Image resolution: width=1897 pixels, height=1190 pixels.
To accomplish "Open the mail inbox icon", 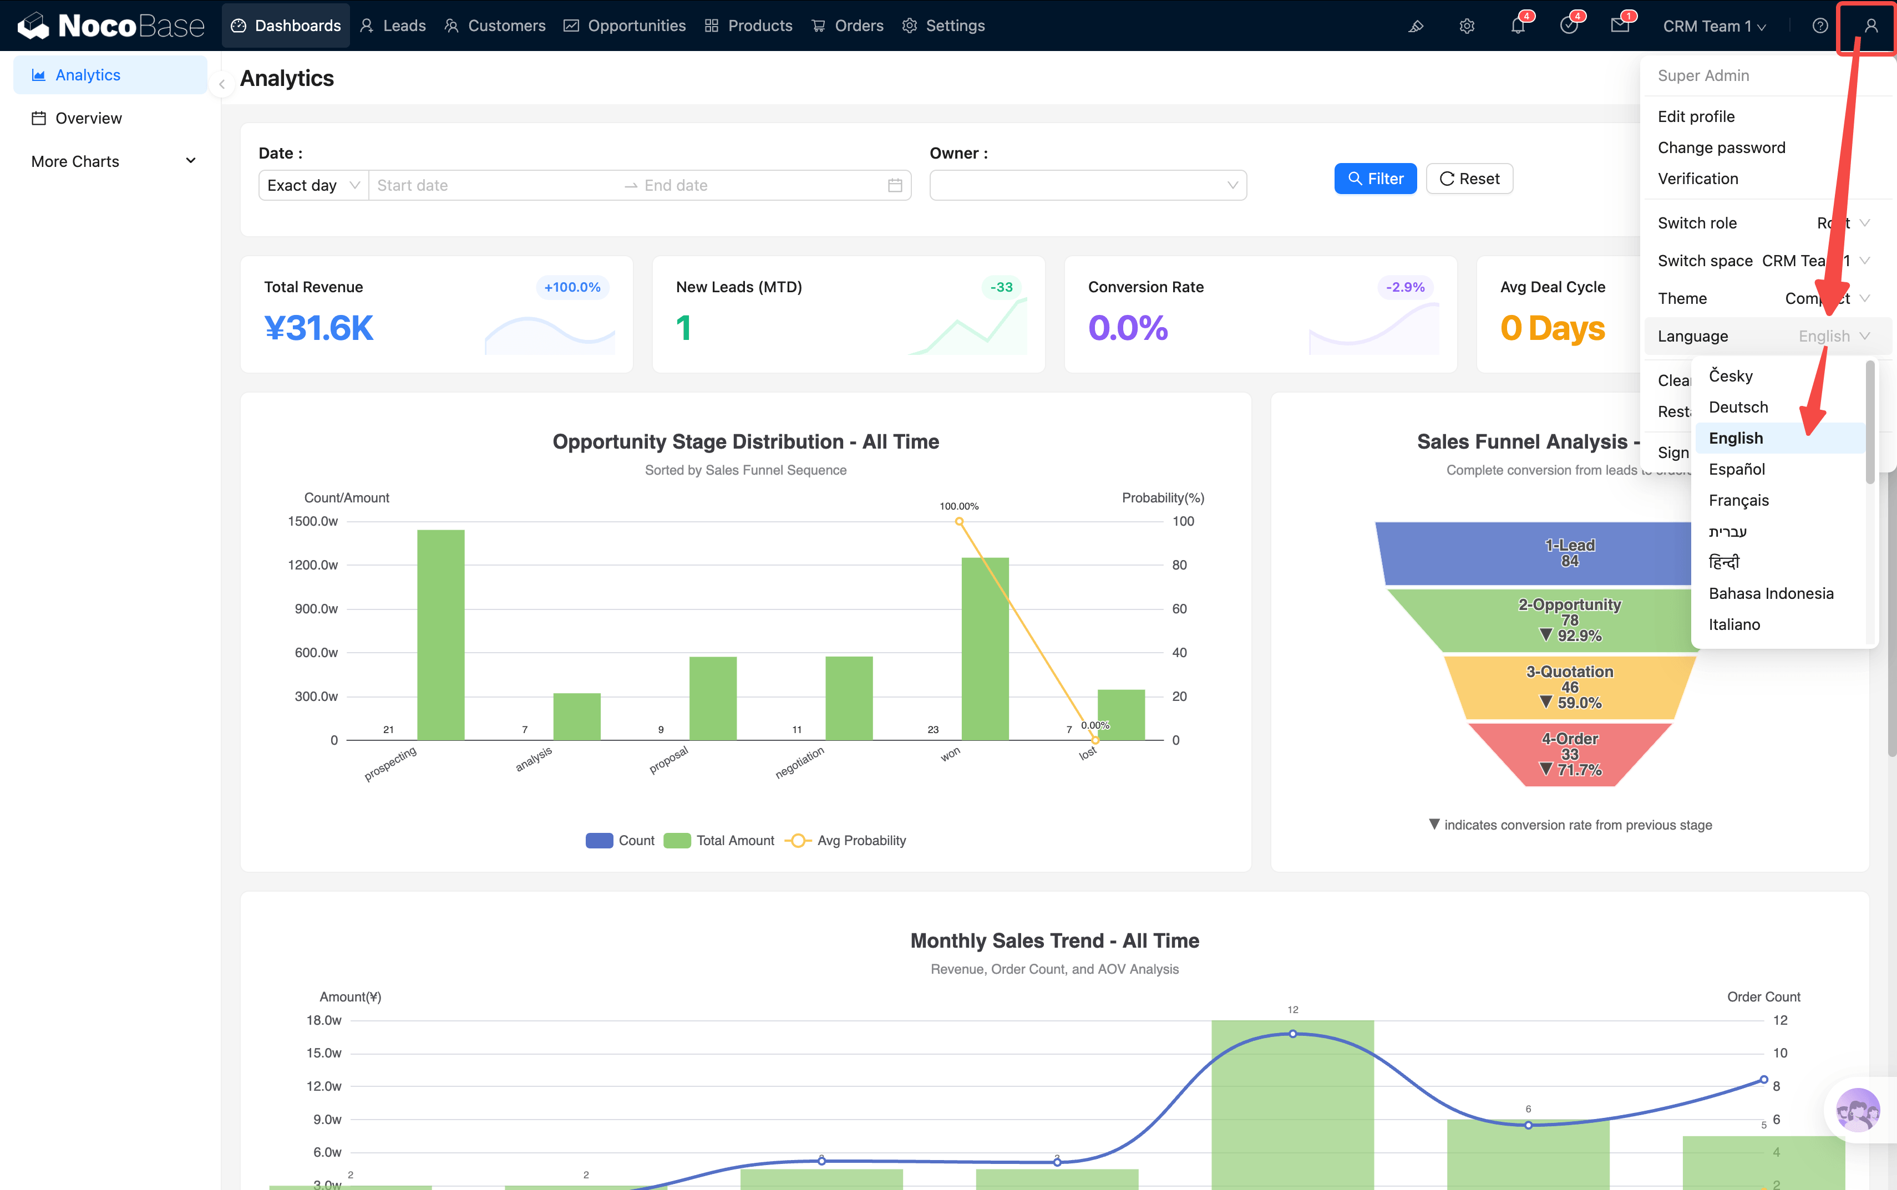I will (x=1619, y=26).
